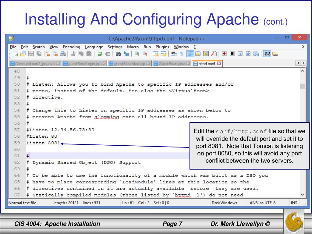Click the Close document toolbar icon

[x=47, y=54]
